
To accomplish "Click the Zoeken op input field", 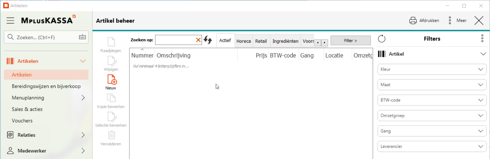I will click(x=175, y=40).
